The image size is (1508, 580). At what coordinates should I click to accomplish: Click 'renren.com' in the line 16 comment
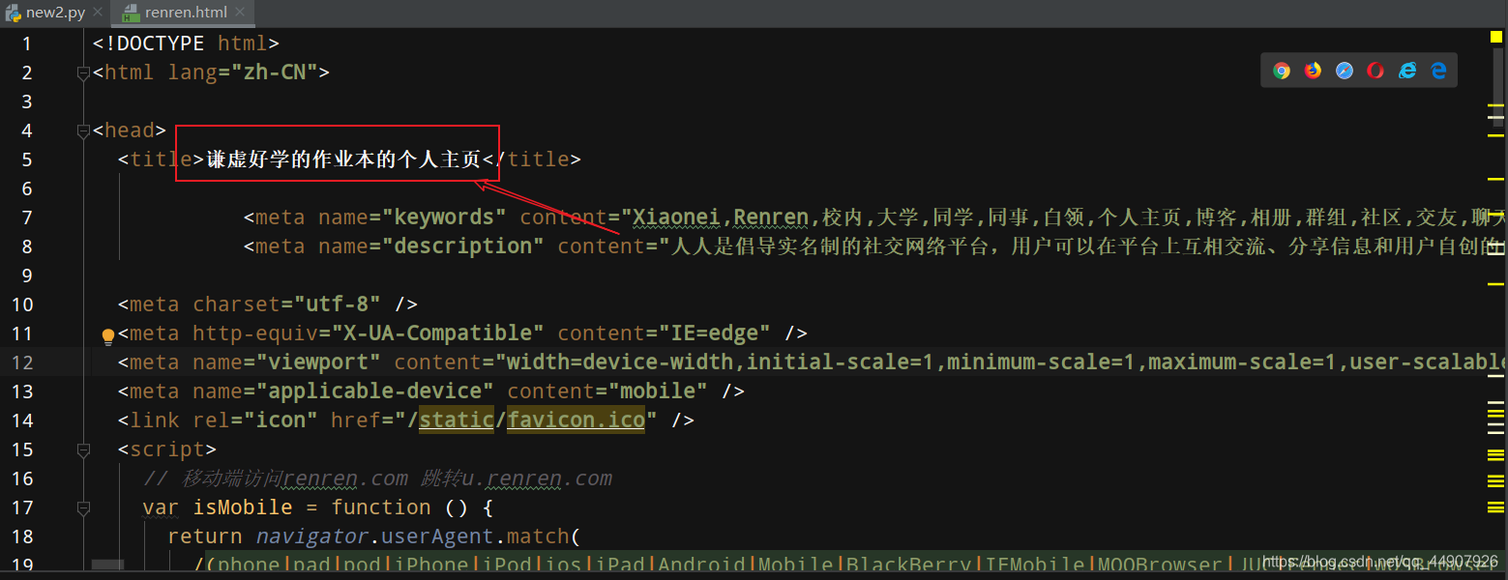(346, 478)
